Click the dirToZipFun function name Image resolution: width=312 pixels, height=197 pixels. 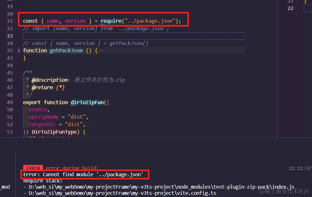click(87, 103)
